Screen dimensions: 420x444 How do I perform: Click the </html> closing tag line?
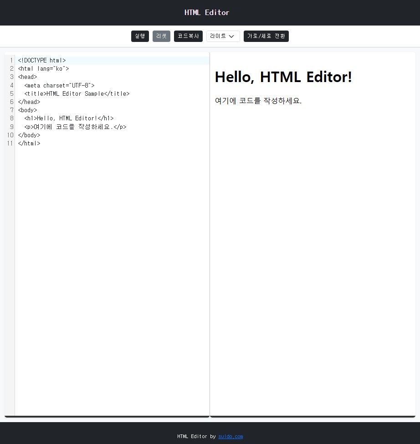pyautogui.click(x=29, y=143)
